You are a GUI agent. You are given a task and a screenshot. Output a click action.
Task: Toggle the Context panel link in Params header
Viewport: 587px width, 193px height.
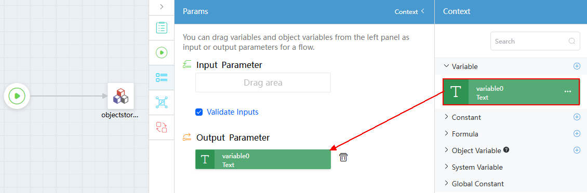point(409,11)
